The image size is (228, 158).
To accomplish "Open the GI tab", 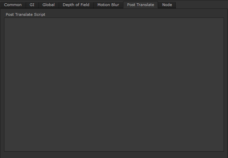I will click(x=32, y=5).
